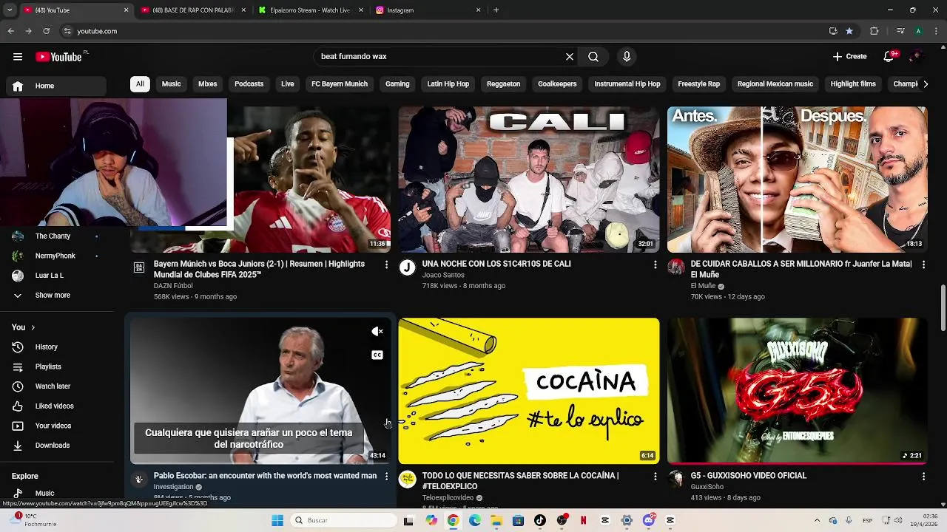Click the YouTube logo
The image size is (947, 532).
pos(58,57)
